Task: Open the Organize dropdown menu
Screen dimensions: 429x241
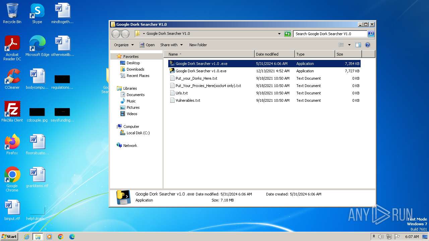Action: (x=124, y=45)
